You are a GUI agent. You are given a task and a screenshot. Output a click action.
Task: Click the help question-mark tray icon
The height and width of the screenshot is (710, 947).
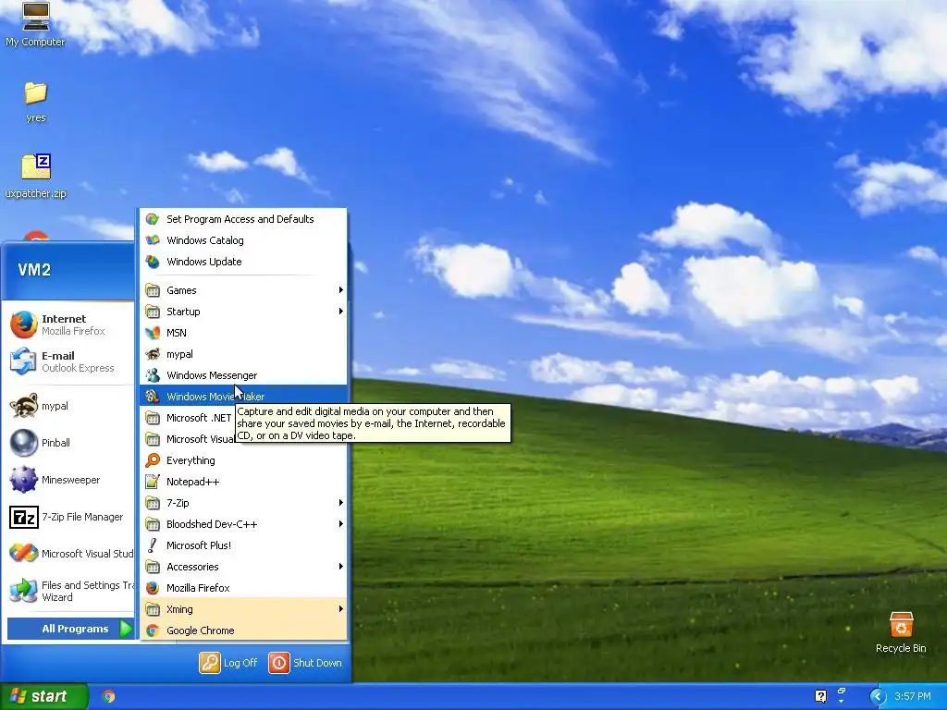click(x=820, y=697)
